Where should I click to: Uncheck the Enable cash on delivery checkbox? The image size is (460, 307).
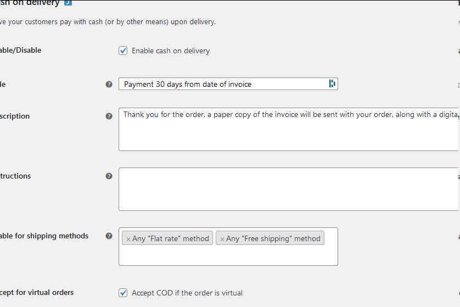tap(123, 51)
